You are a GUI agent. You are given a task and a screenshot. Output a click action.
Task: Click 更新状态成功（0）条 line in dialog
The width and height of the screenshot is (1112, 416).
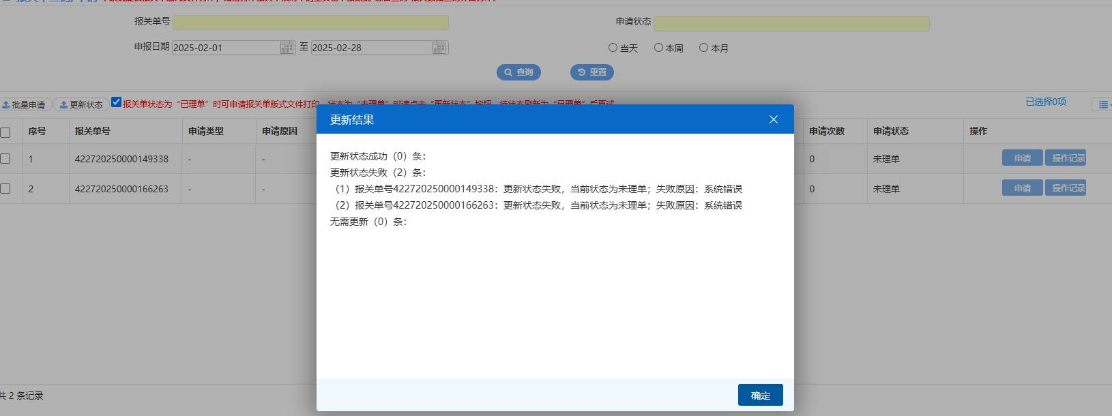pos(378,156)
